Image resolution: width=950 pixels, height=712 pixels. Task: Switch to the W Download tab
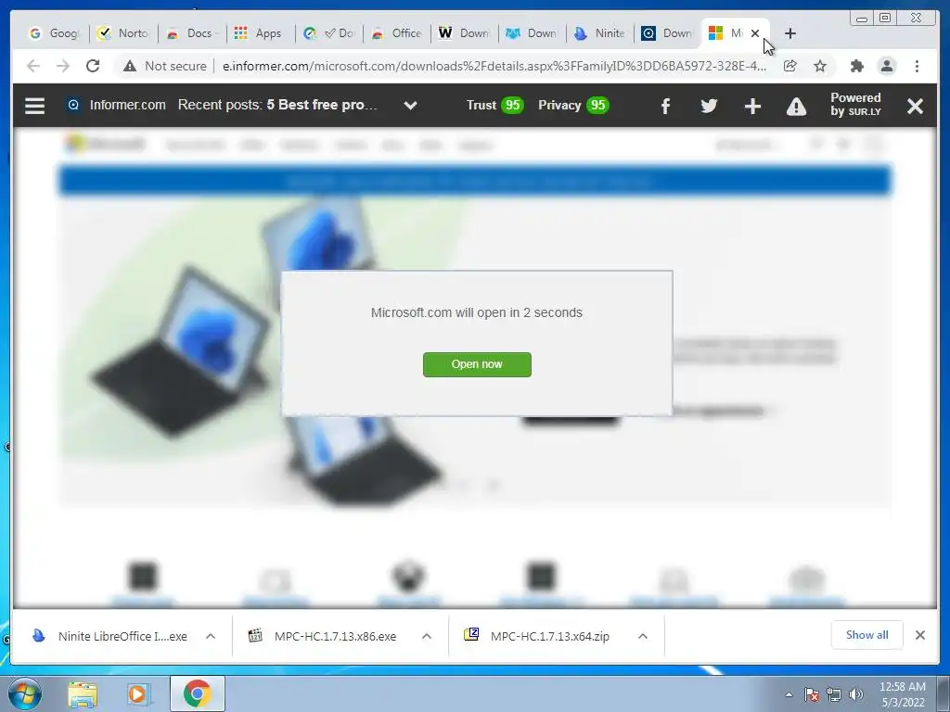click(x=464, y=33)
